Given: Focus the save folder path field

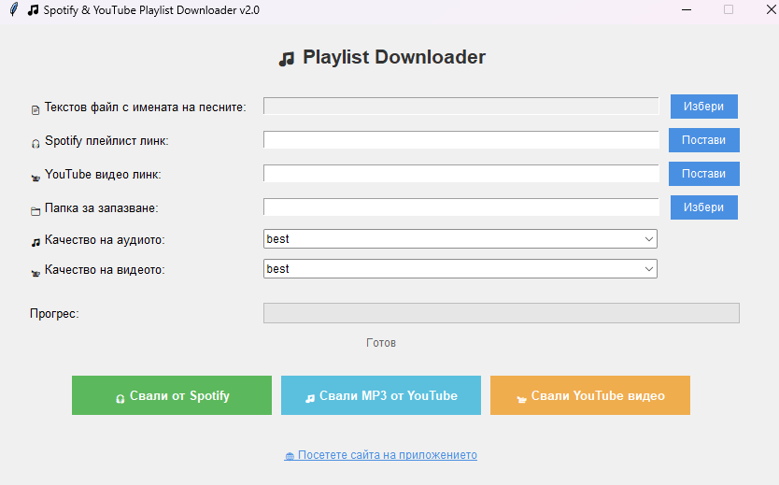Looking at the screenshot, I should click(461, 207).
